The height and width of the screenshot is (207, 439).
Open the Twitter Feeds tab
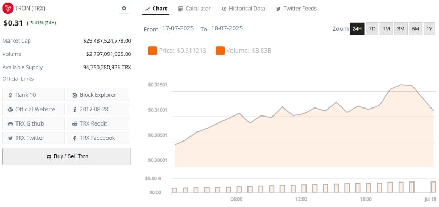pos(296,9)
